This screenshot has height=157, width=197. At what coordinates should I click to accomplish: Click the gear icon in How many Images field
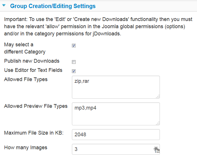coord(156,150)
